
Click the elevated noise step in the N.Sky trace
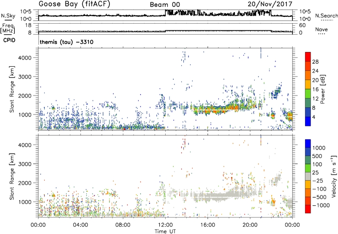(x=218, y=13)
